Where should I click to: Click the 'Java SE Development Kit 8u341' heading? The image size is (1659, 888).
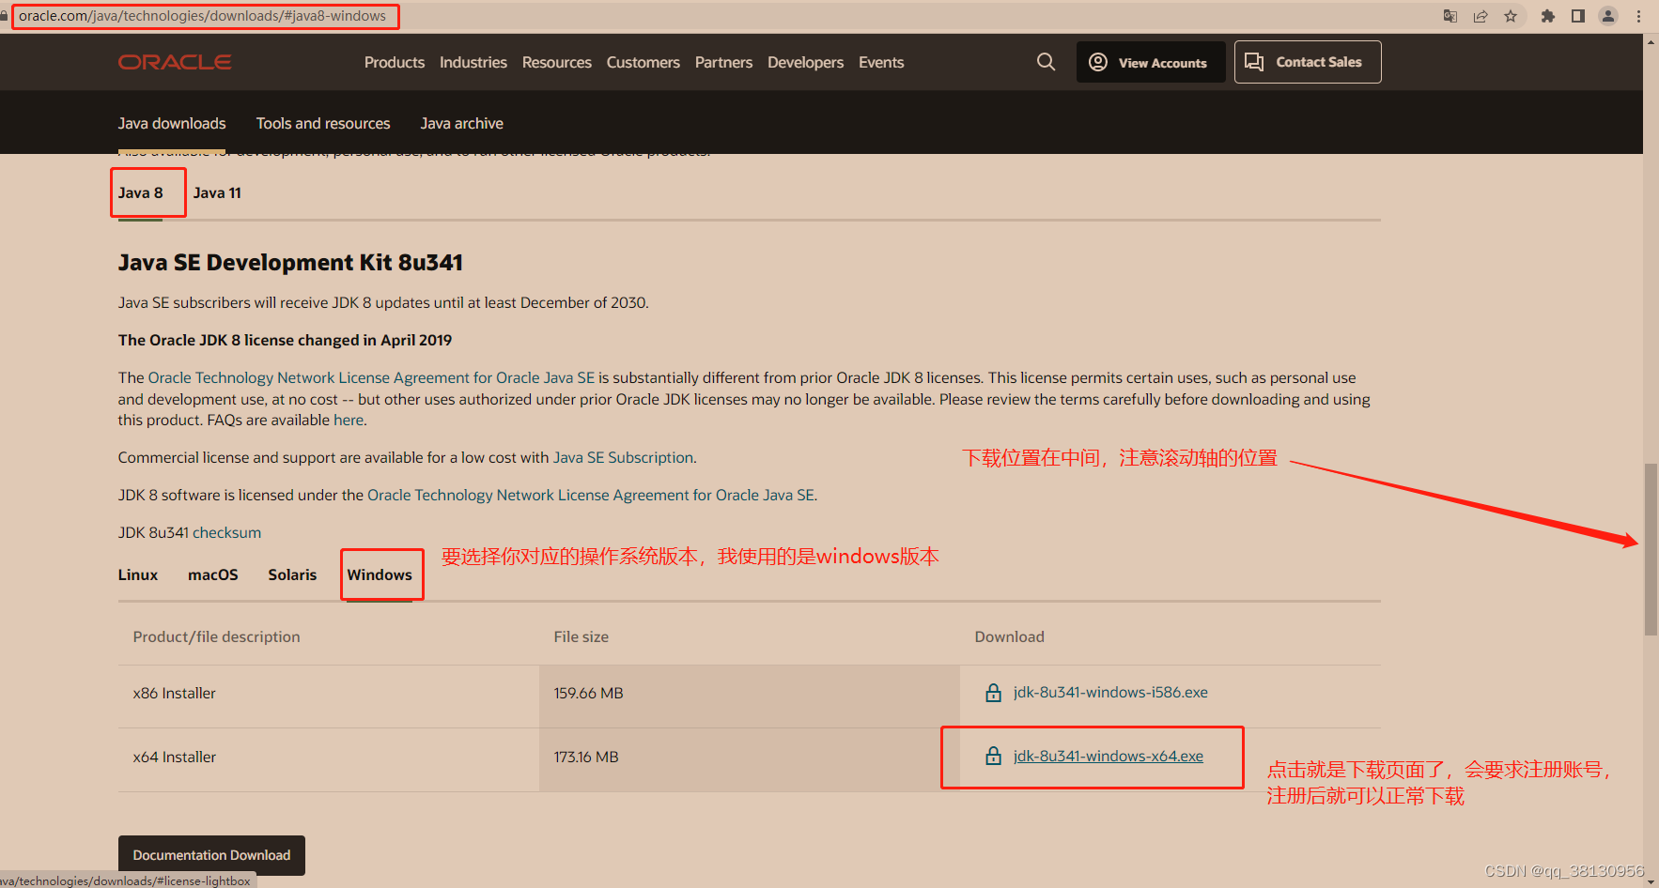click(x=290, y=262)
